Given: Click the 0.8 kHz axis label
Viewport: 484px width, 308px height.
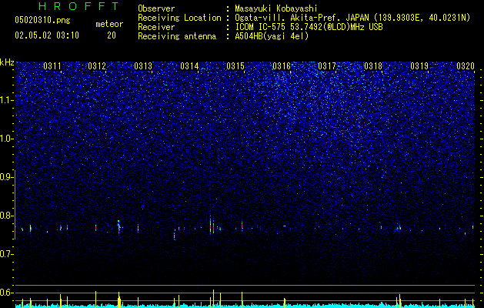Looking at the screenshot, I should click(x=5, y=216).
